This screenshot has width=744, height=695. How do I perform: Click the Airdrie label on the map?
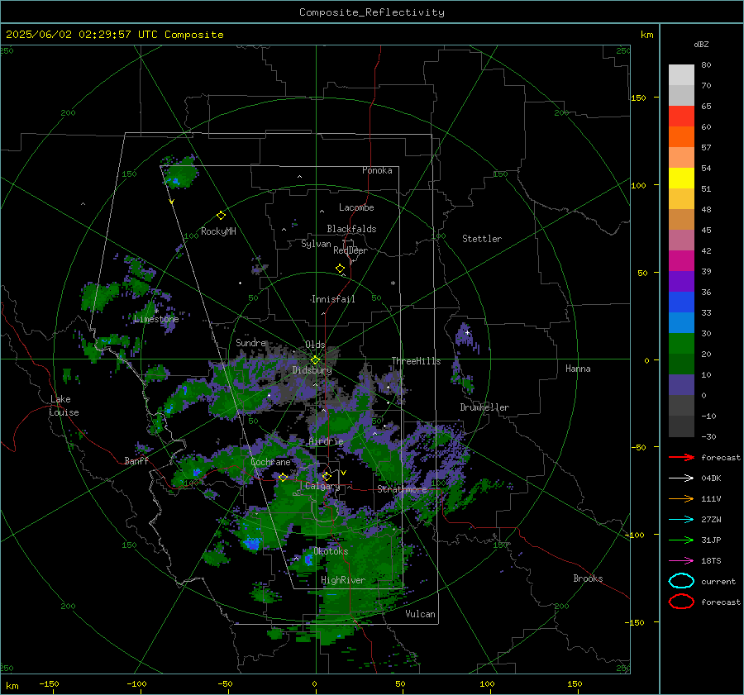pos(326,441)
